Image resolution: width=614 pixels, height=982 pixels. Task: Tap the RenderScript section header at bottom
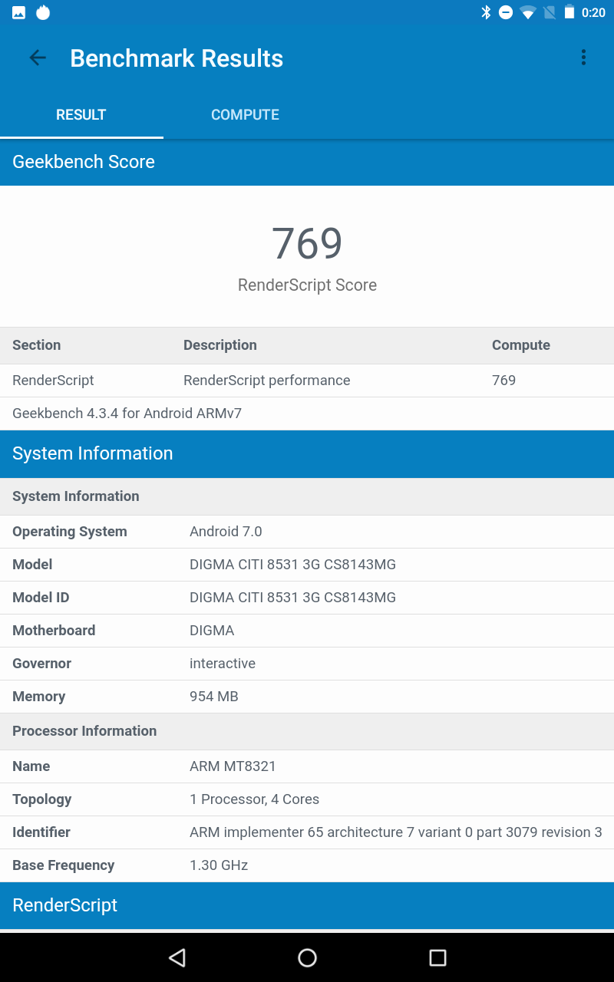[x=307, y=905]
